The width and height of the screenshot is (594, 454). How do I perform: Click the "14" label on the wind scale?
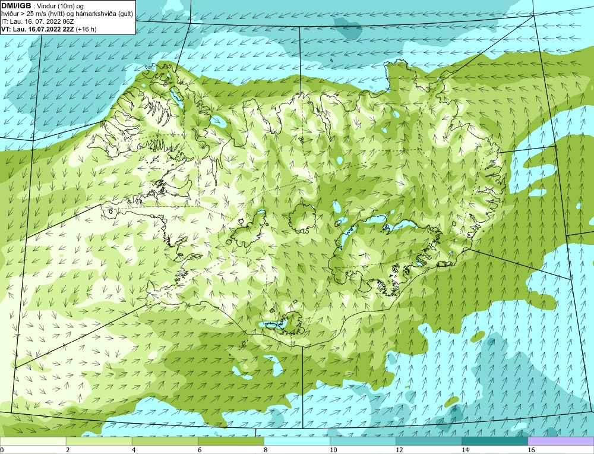click(465, 450)
